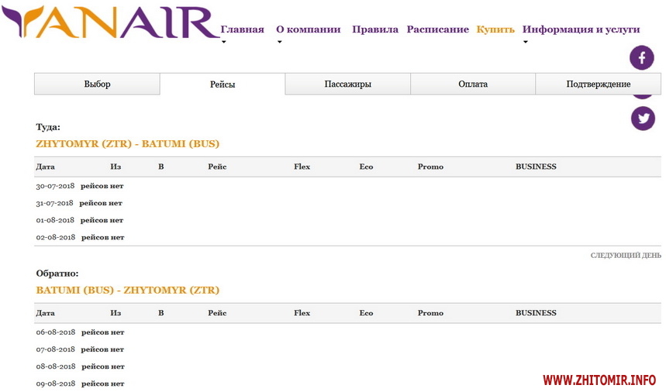Select the 30-07-2018 flight row

tap(80, 186)
